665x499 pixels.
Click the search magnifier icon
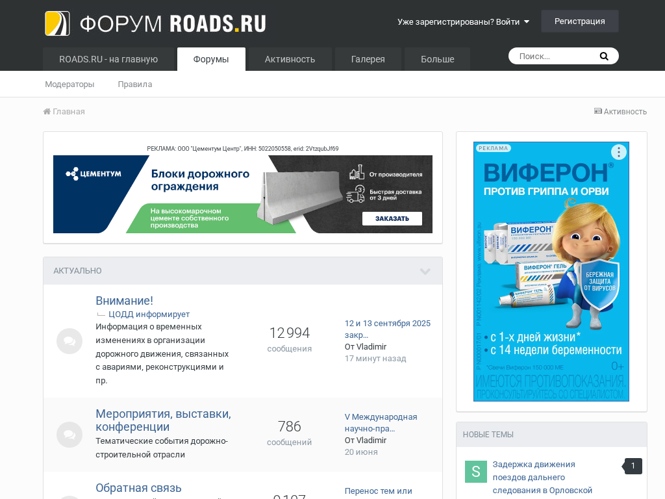point(604,57)
